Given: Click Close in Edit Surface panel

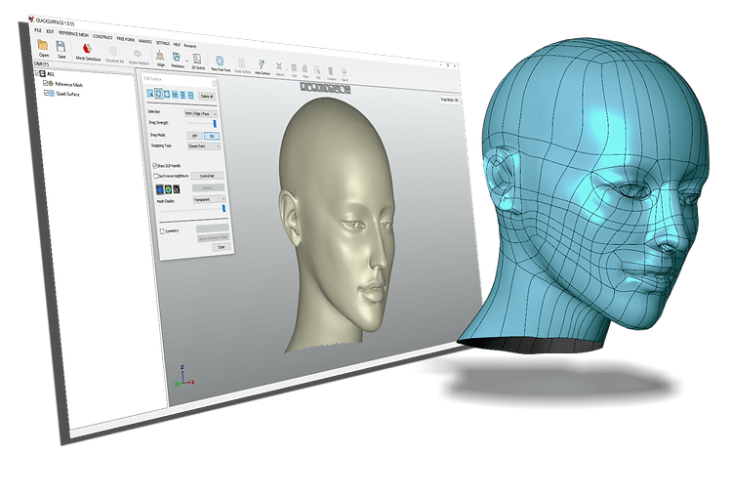Looking at the screenshot, I should pos(222,247).
